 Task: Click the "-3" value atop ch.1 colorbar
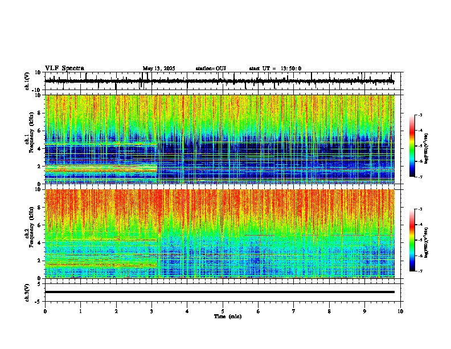[x=420, y=115]
